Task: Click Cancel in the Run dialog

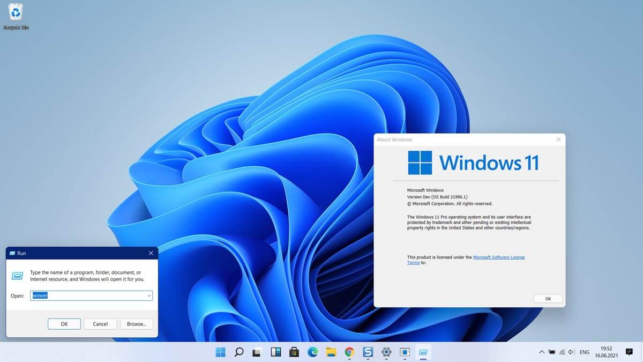Action: (x=100, y=324)
